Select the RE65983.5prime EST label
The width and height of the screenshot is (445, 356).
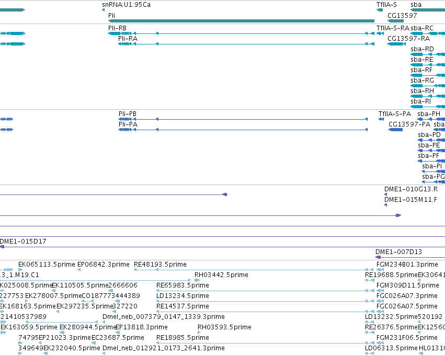183,285
